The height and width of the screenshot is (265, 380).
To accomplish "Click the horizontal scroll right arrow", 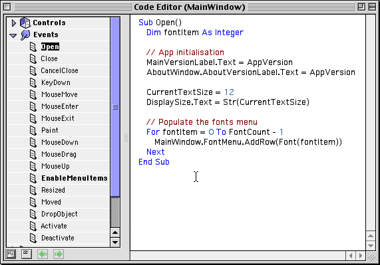I will [361, 256].
